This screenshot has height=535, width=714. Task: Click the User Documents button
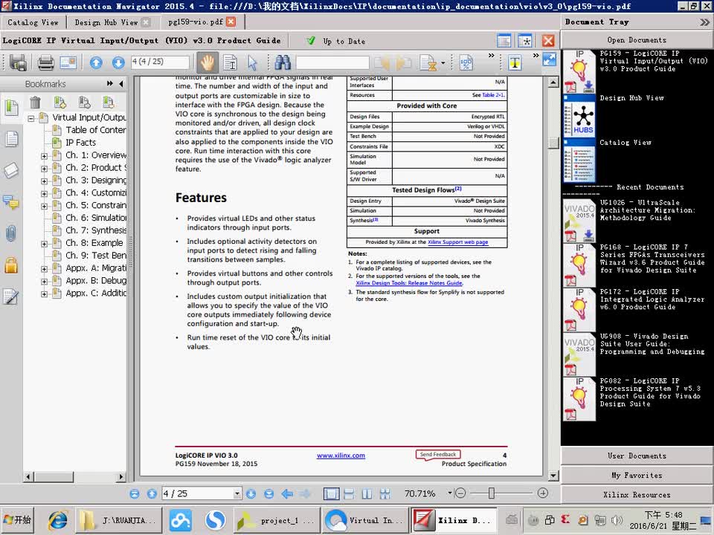point(637,455)
